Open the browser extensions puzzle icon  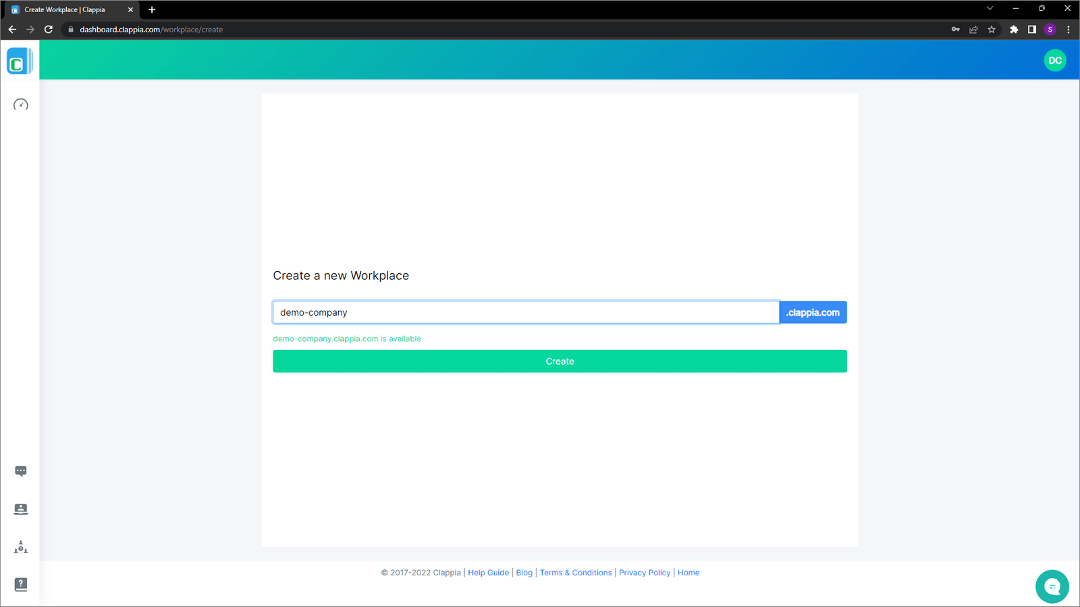(x=1014, y=29)
